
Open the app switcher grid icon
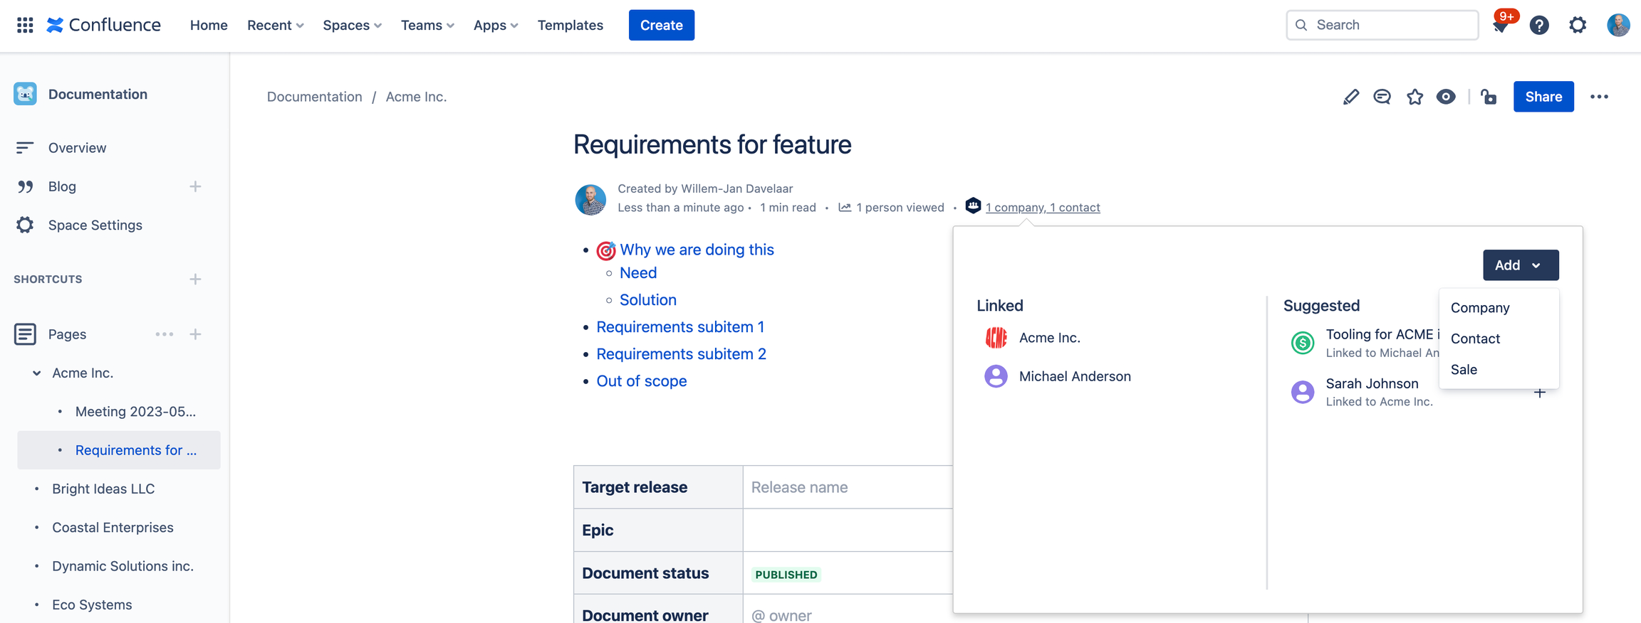click(25, 25)
